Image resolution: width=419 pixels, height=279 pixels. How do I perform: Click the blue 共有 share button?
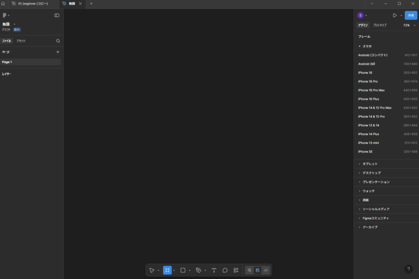[x=411, y=15]
